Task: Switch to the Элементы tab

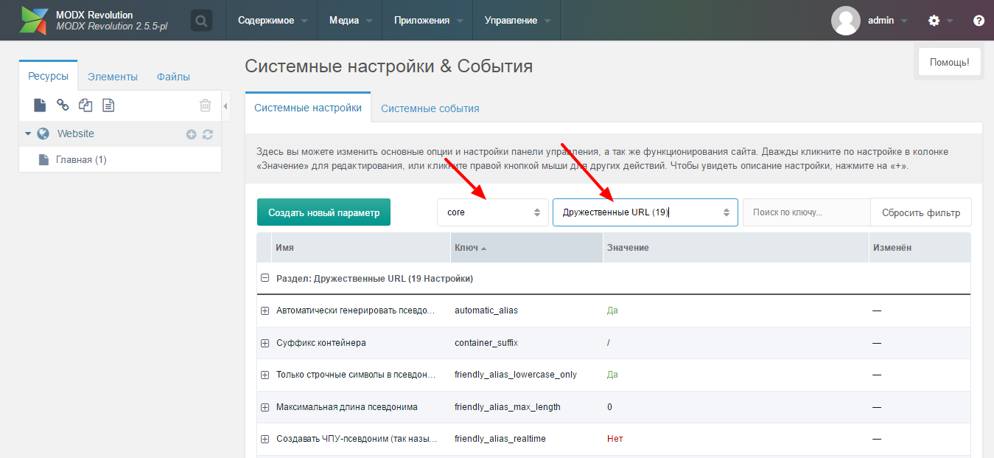Action: coord(113,77)
